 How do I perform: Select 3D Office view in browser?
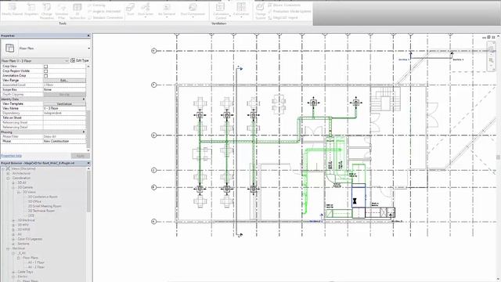tap(34, 201)
